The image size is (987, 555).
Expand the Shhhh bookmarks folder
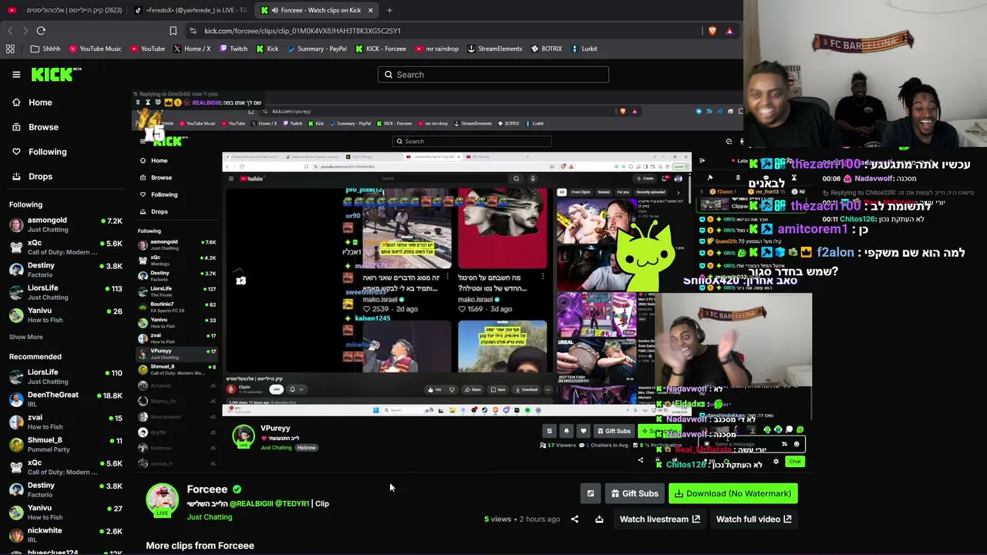click(x=45, y=49)
